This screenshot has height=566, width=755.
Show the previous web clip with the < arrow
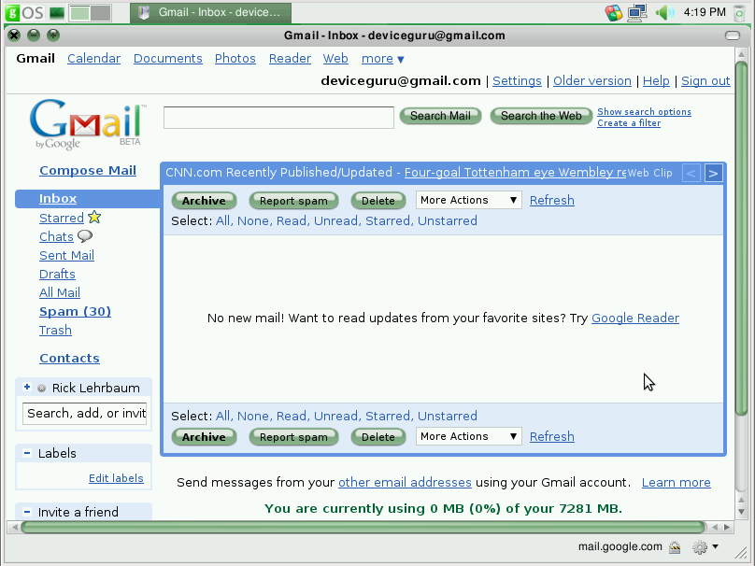691,173
